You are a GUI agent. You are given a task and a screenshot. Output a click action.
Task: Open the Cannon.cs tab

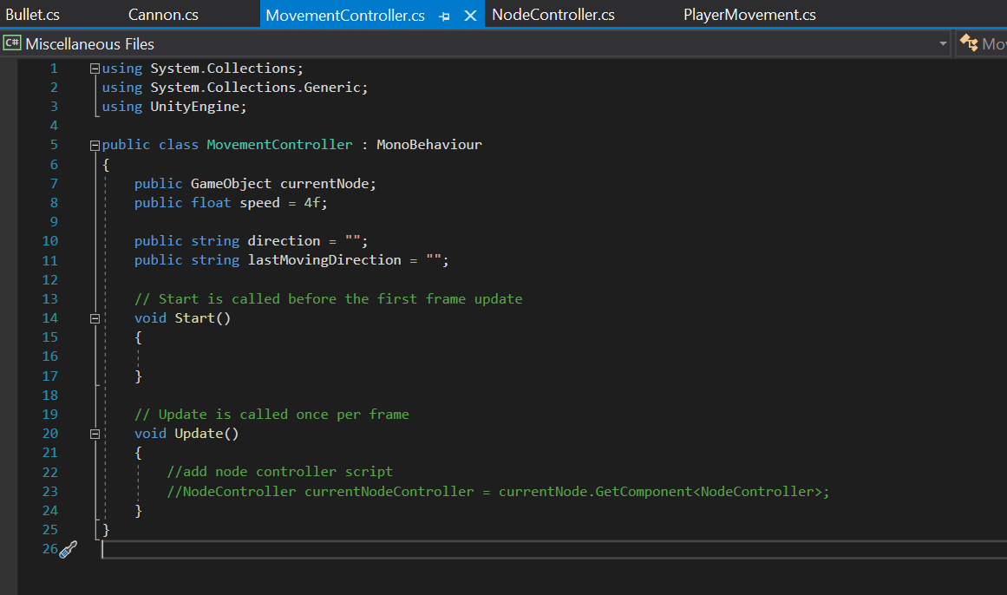click(163, 14)
